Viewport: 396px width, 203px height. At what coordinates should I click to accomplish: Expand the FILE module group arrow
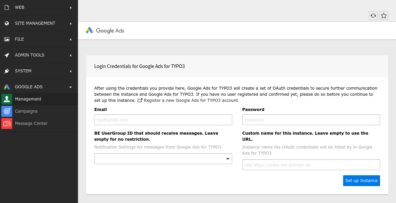[71, 39]
